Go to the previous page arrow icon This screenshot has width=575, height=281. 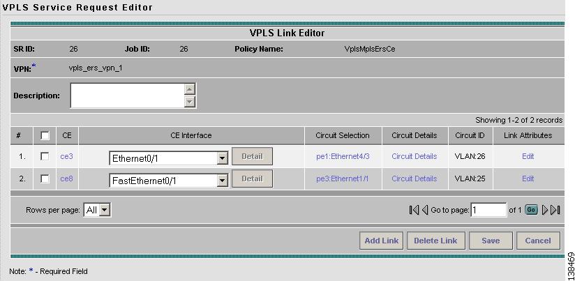425,210
